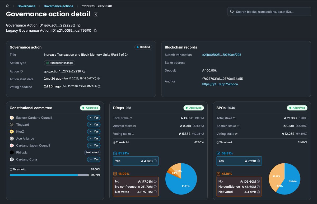The height and width of the screenshot is (204, 317).
Task: Click the Parameter change tag
Action: pos(59,63)
